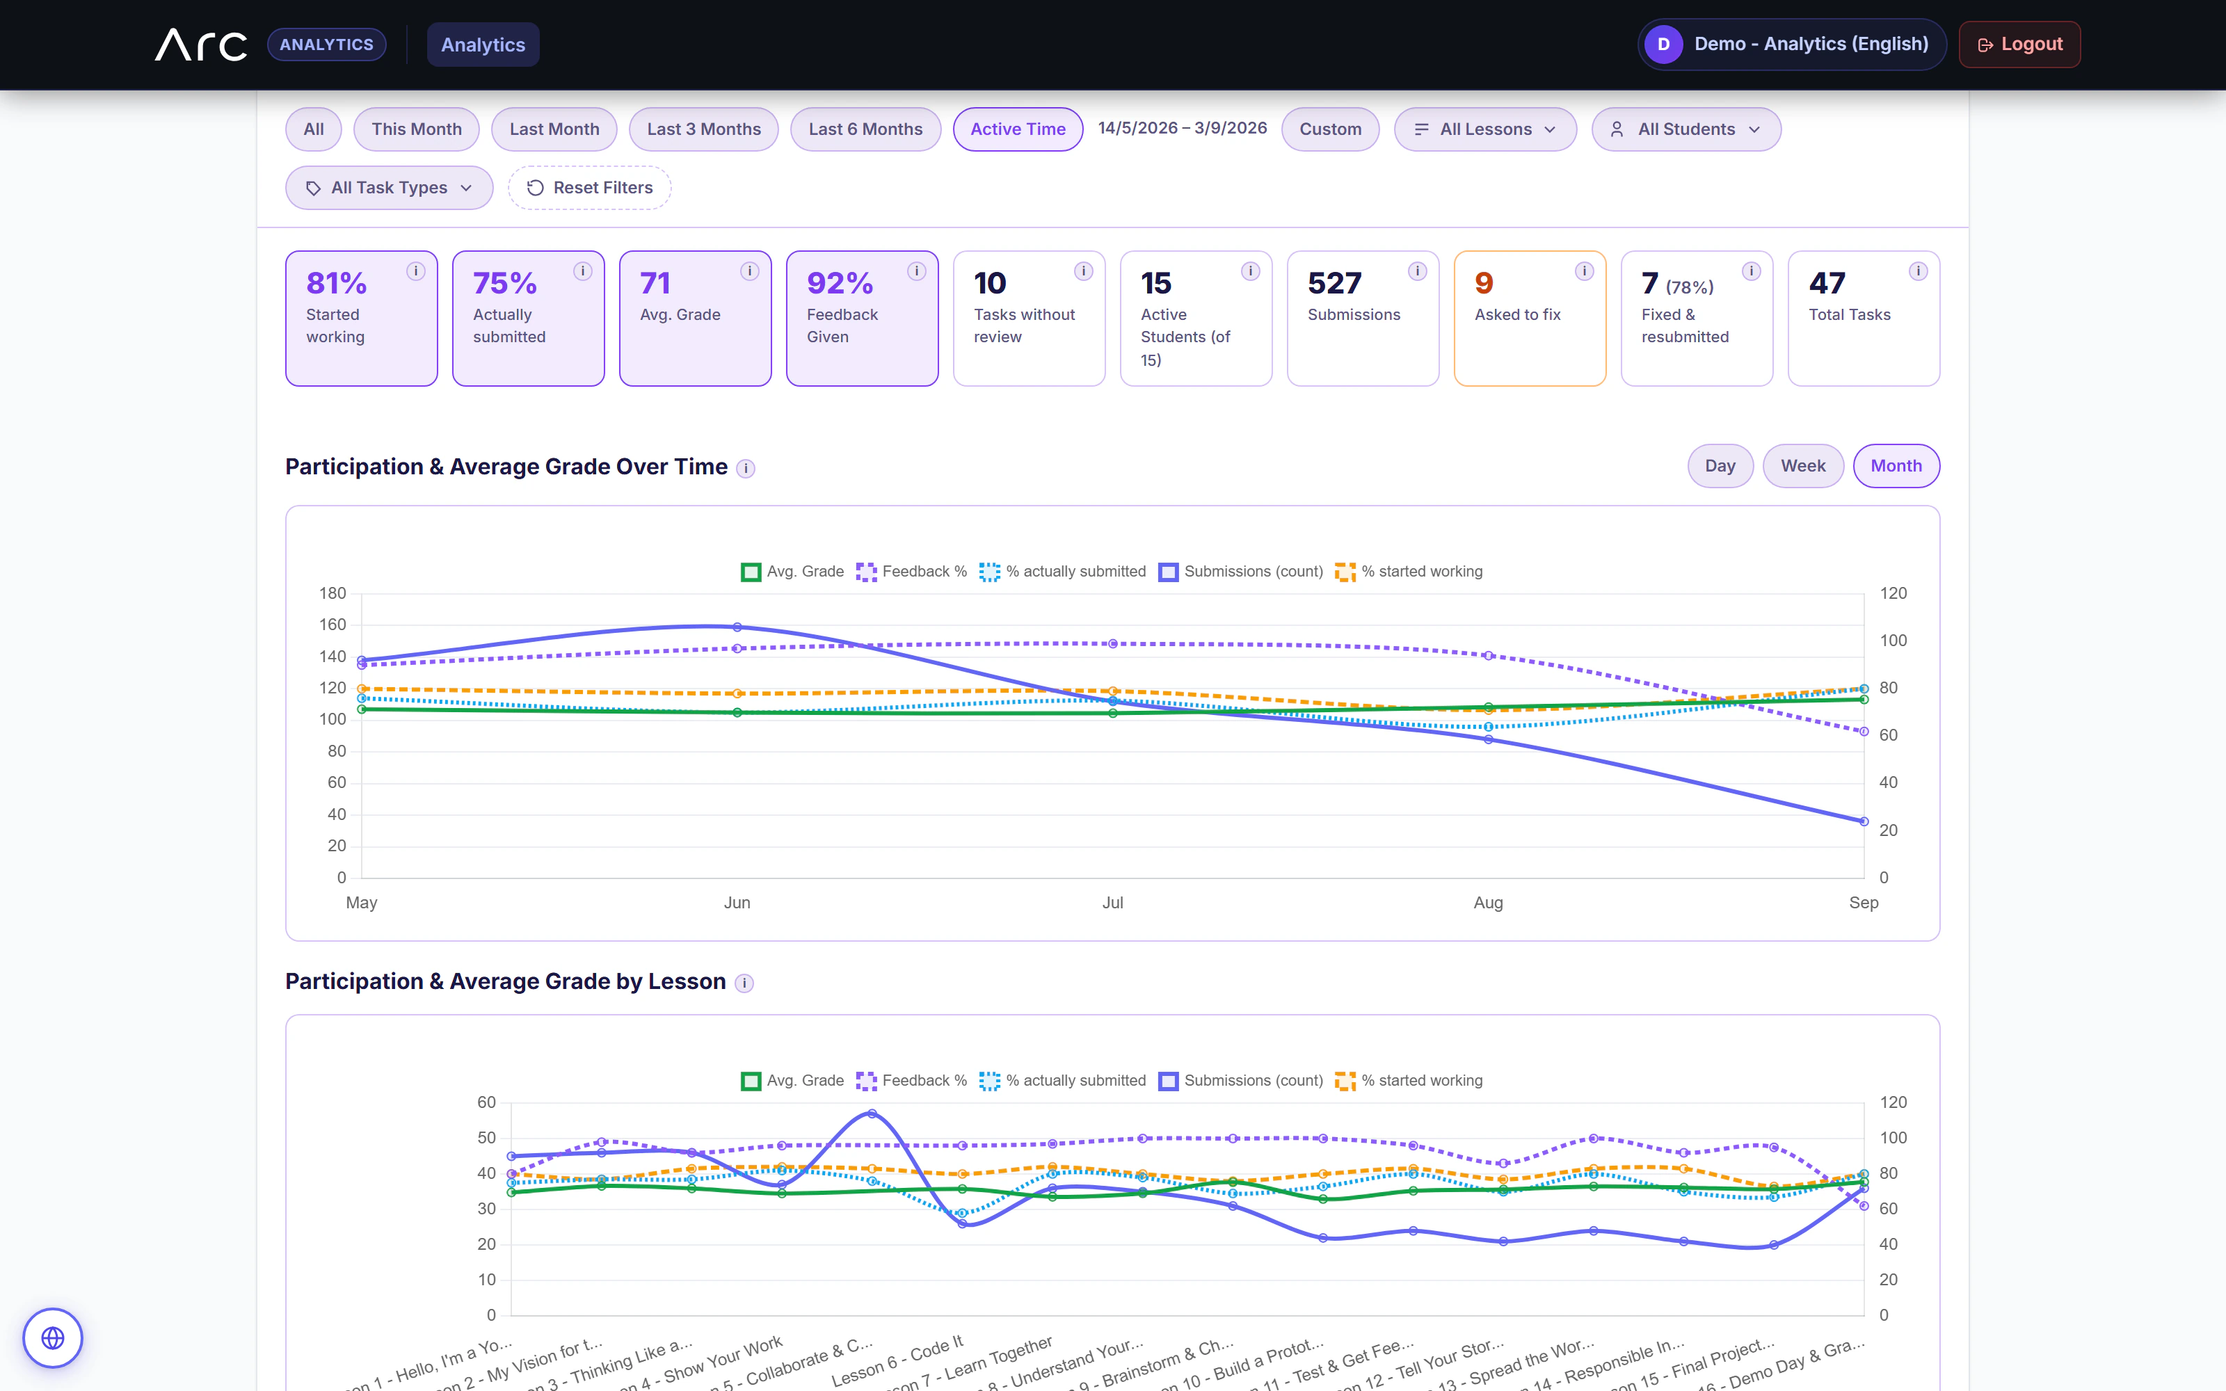
Task: Toggle % actually submitted in Over Time chart
Action: [x=1062, y=571]
